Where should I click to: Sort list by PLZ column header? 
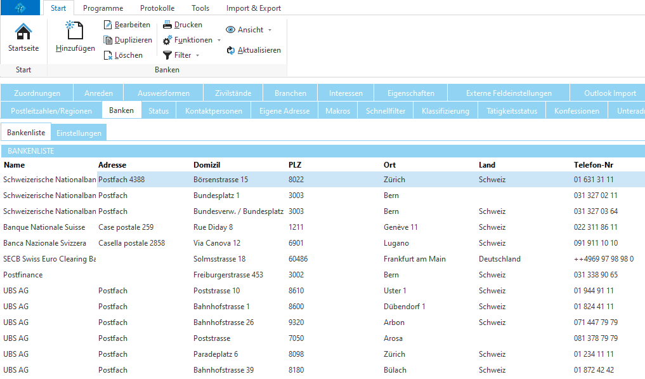[x=296, y=165]
